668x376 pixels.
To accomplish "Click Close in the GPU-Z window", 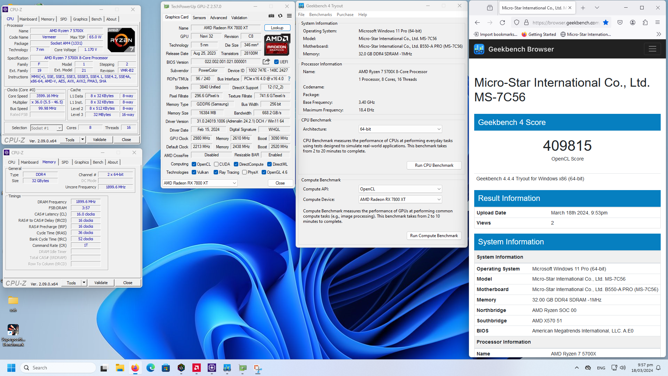I will [280, 183].
